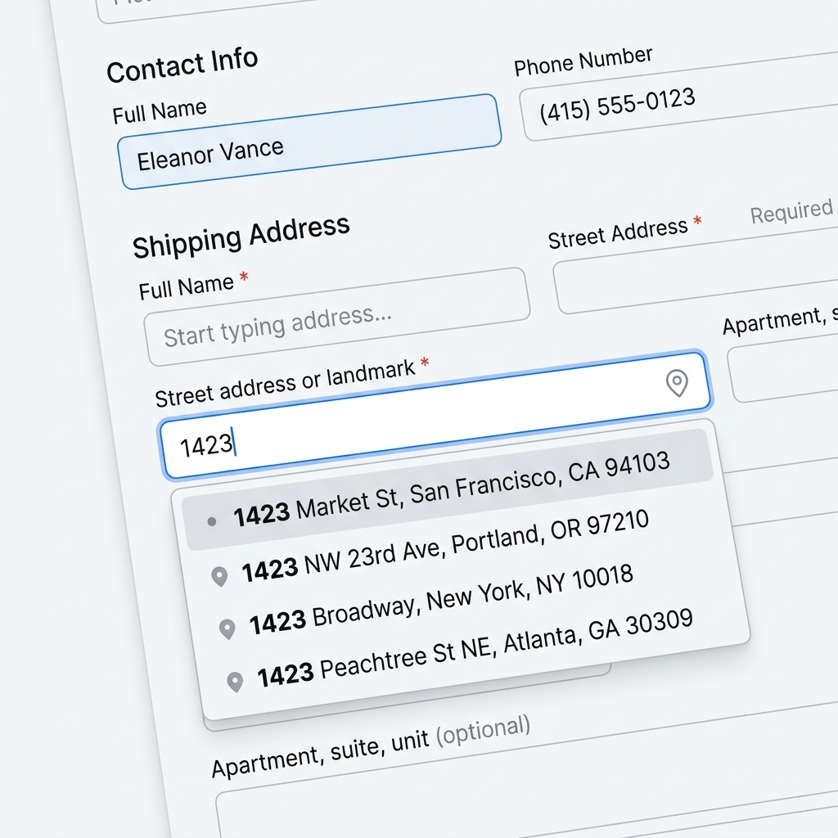Choose 1423 Market St, San Francisco suggestion
This screenshot has width=838, height=838.
pos(449,489)
